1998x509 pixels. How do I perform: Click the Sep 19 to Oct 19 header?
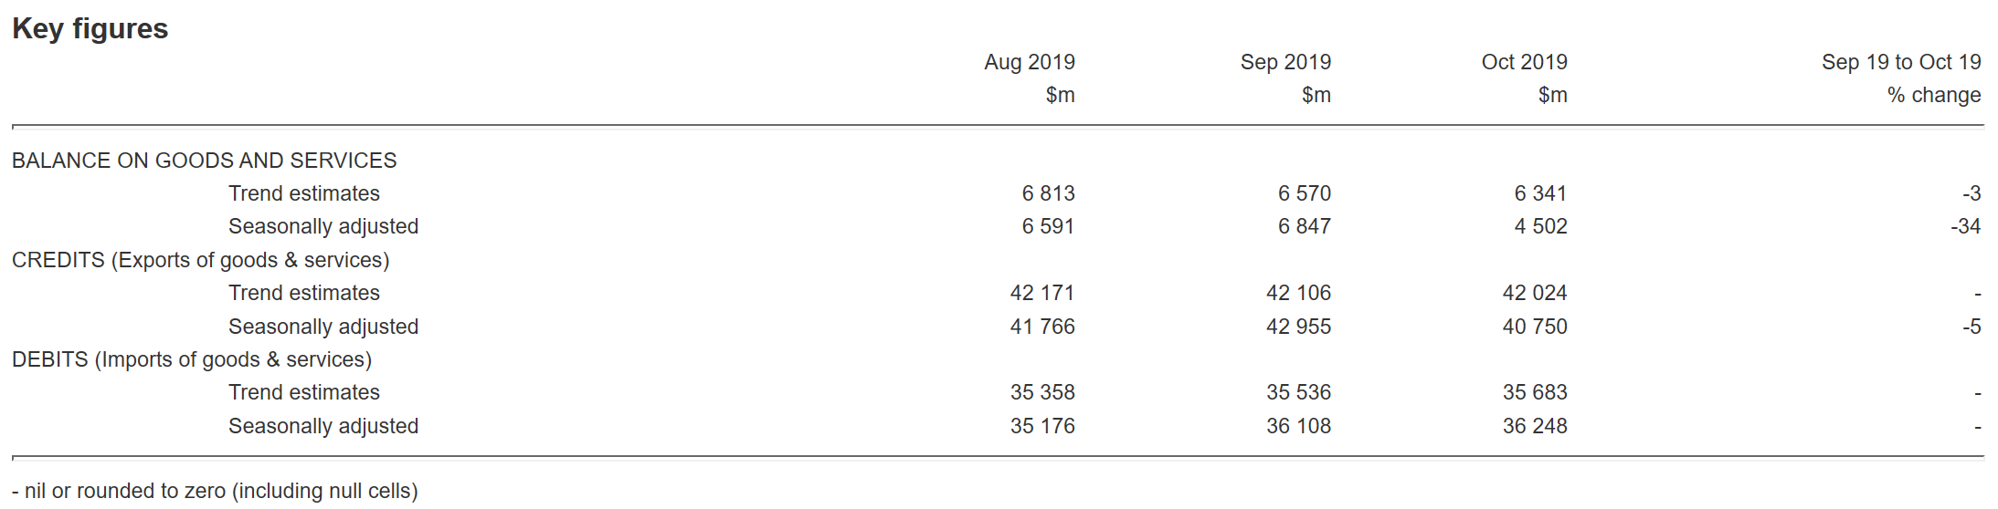coord(1900,62)
